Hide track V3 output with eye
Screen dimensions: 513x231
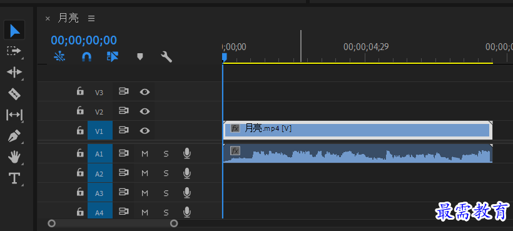tap(145, 92)
